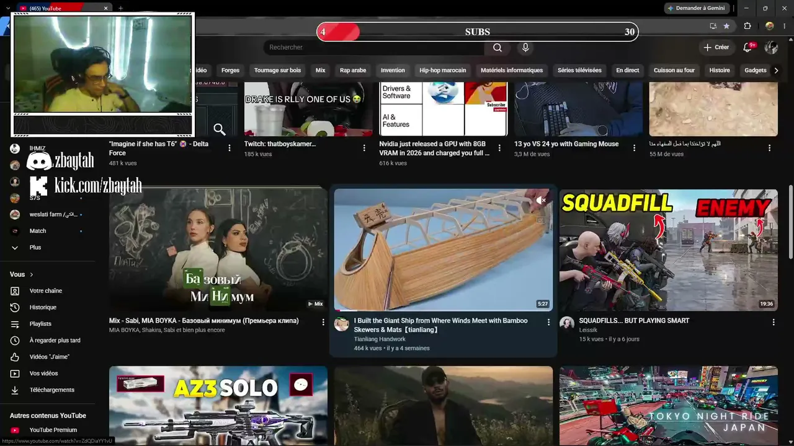Bookmark this page with the star icon

[x=726, y=26]
